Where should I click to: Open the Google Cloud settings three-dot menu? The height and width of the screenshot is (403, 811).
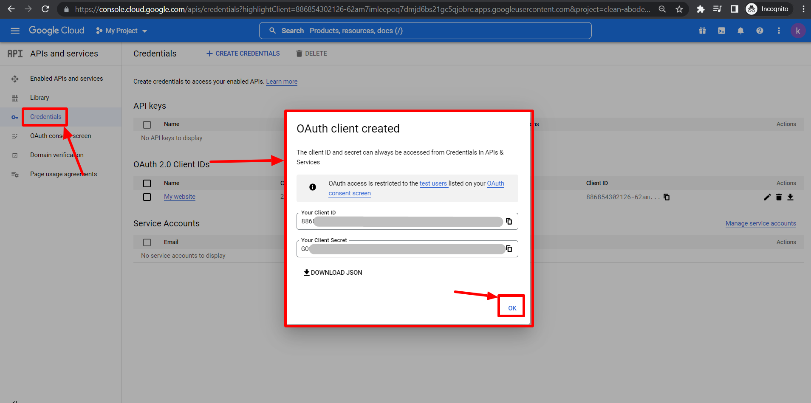pyautogui.click(x=779, y=31)
